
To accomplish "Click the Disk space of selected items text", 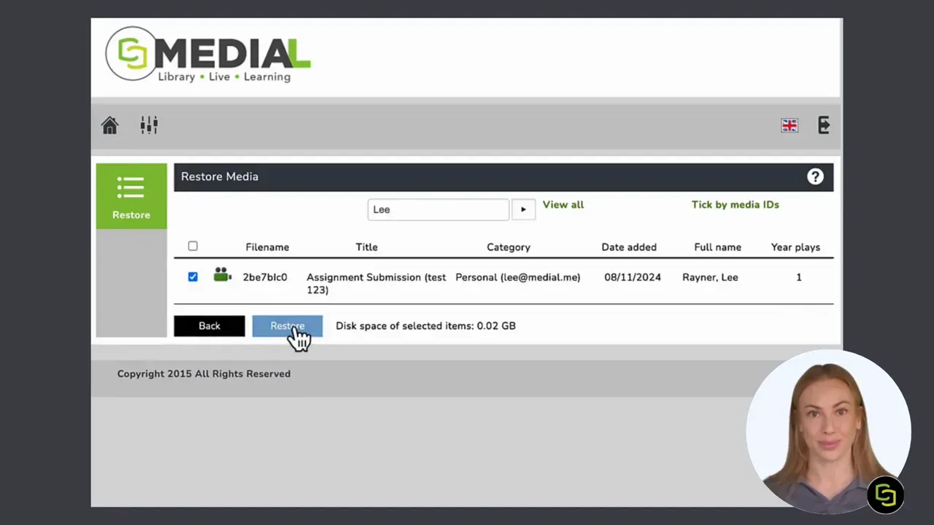I will [x=425, y=326].
